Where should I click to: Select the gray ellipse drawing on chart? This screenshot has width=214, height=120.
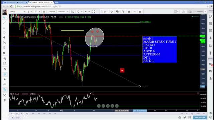point(95,37)
